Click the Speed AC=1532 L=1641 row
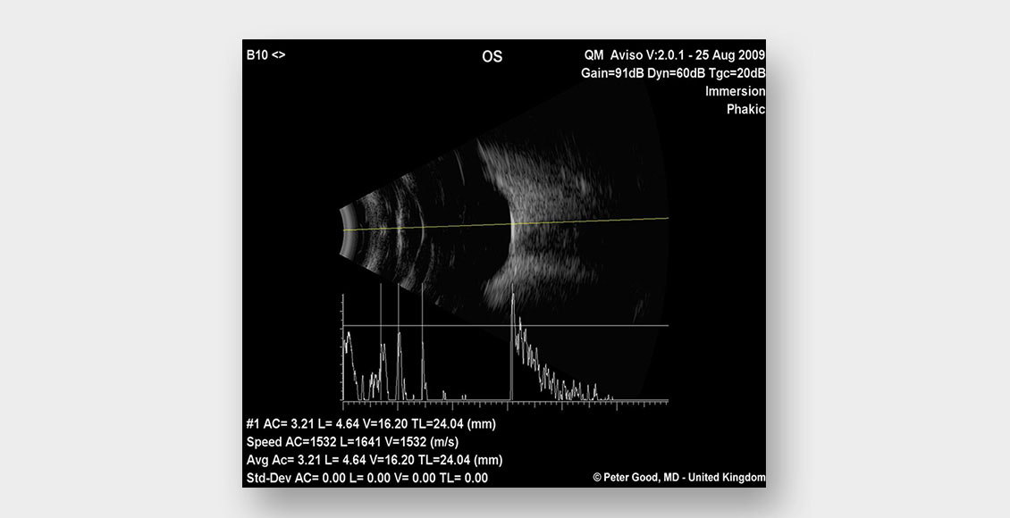The height and width of the screenshot is (518, 1010). click(x=353, y=442)
